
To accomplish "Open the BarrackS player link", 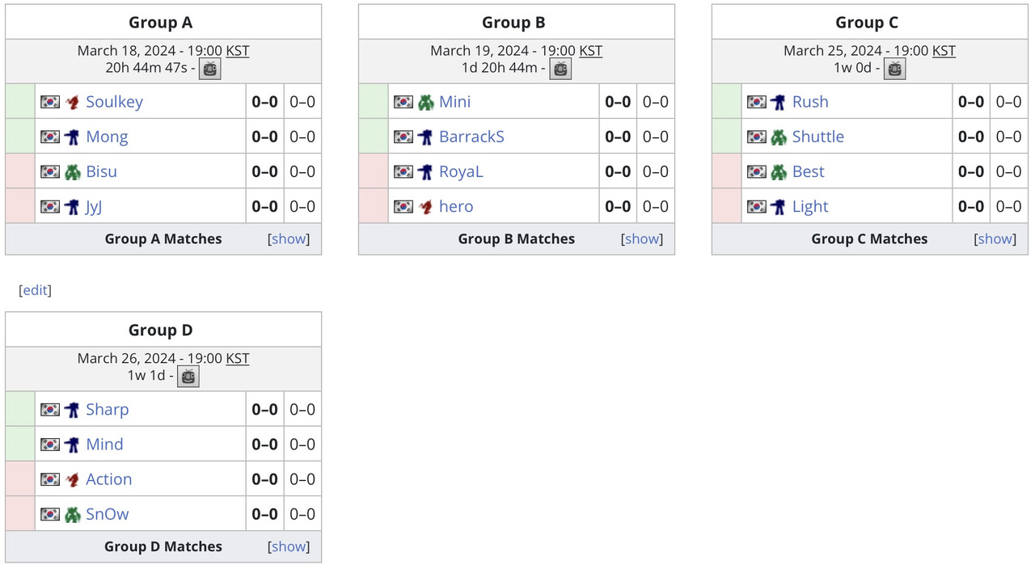I will (x=471, y=137).
